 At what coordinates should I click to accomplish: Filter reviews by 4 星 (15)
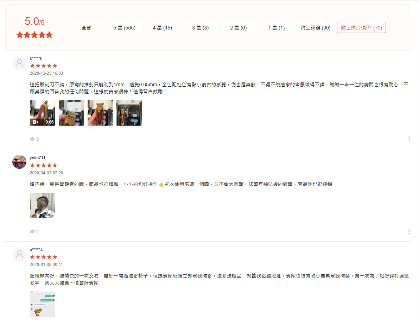point(163,28)
